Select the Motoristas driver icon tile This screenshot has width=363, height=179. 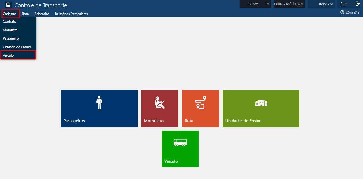click(159, 108)
